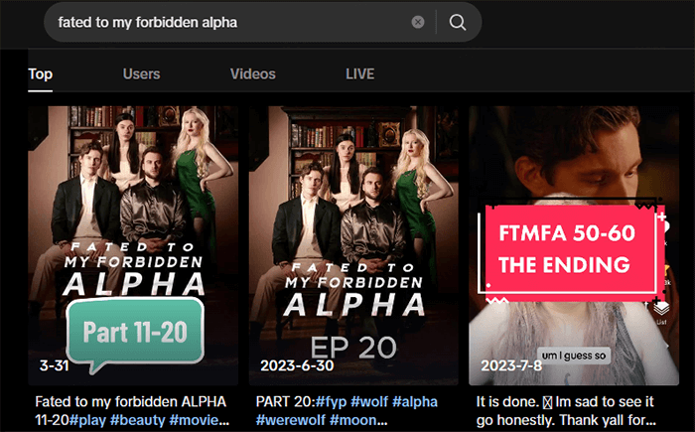Click the date label '3-31'
The width and height of the screenshot is (695, 432).
[x=54, y=365]
